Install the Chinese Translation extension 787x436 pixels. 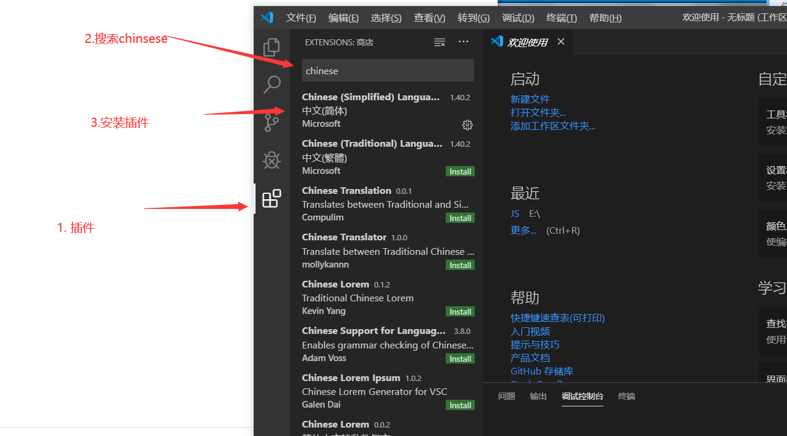(x=460, y=218)
